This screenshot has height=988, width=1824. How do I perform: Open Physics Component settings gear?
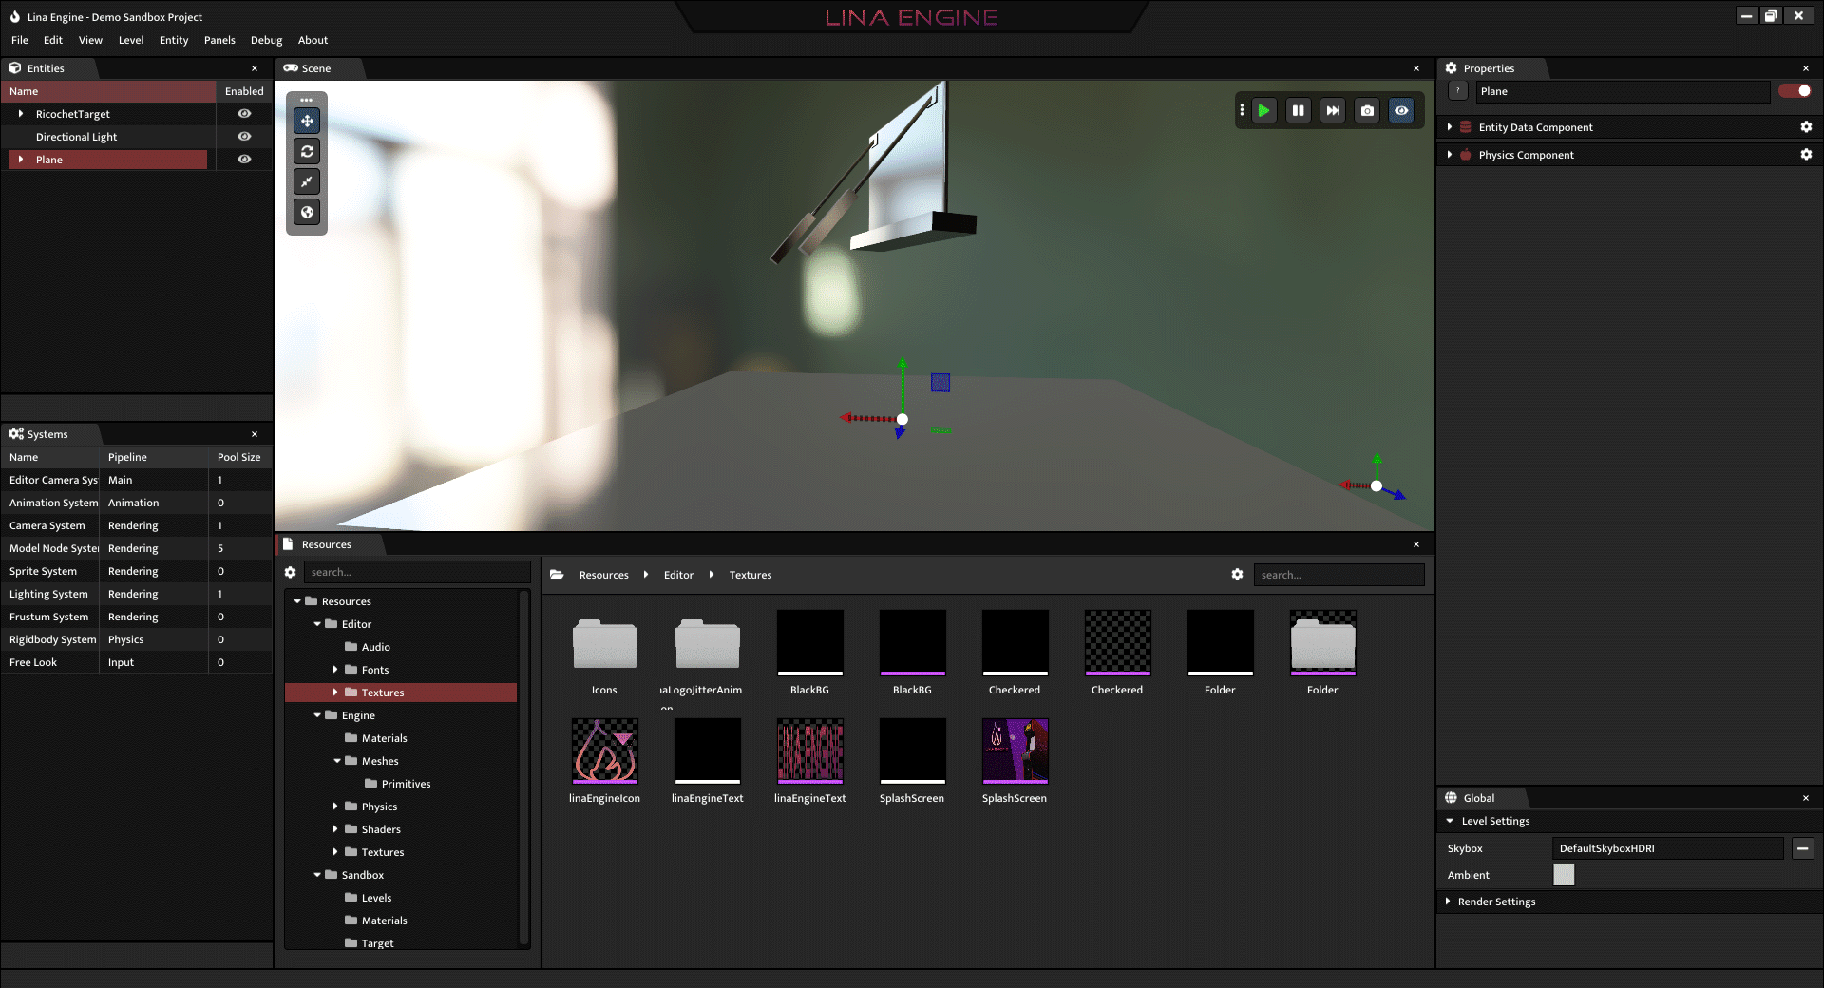(x=1806, y=155)
